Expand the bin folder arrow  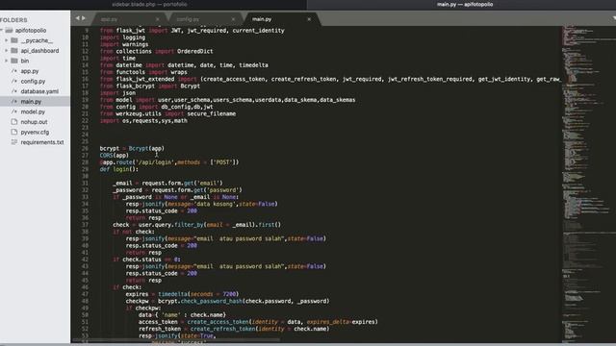(7, 61)
